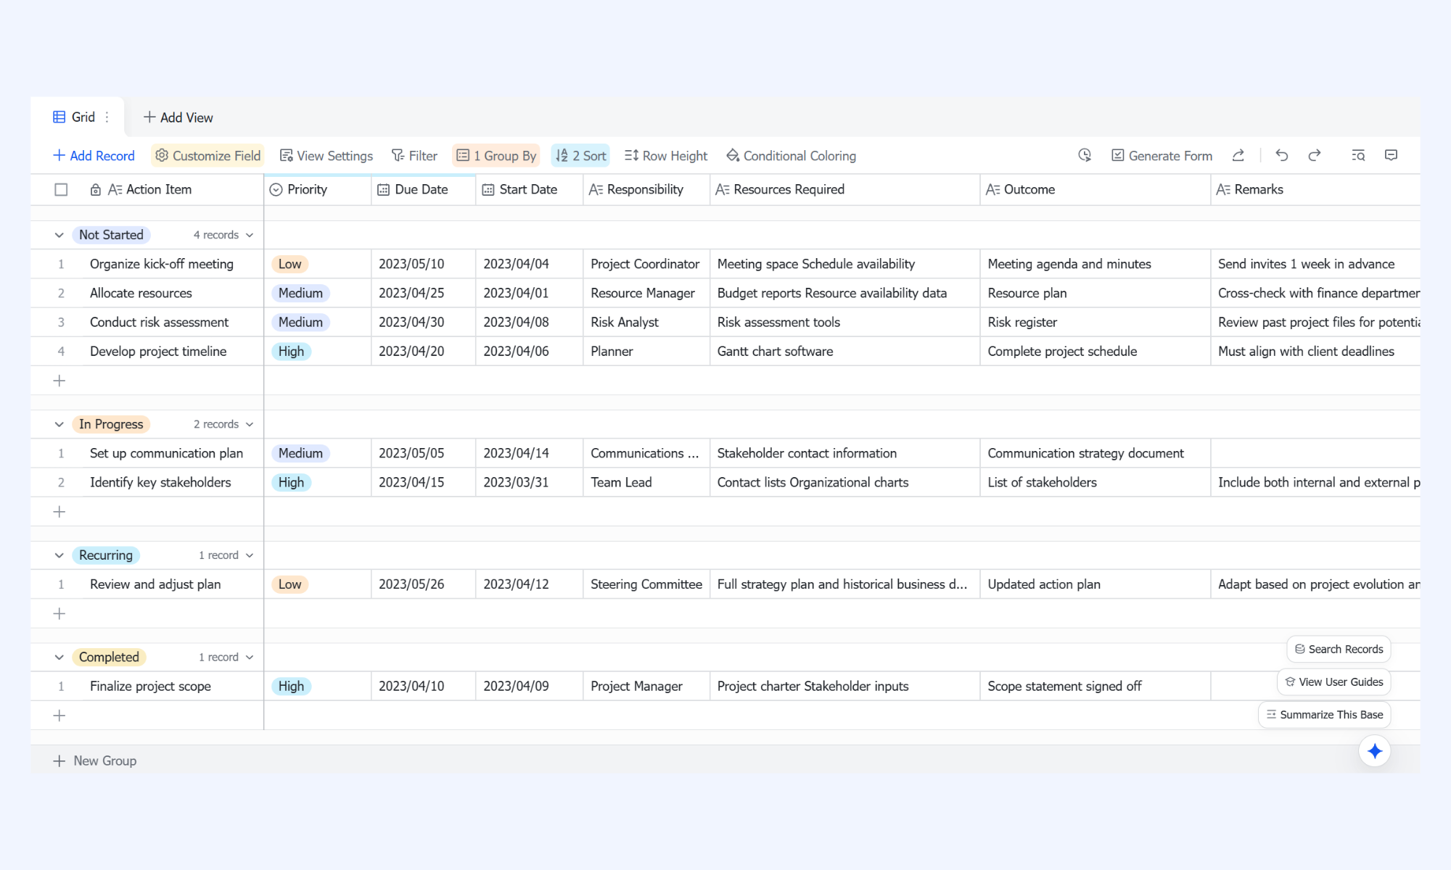
Task: Select the Due Date column header
Action: click(x=424, y=190)
